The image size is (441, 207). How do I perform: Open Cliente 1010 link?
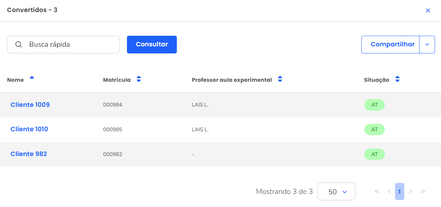pos(29,129)
